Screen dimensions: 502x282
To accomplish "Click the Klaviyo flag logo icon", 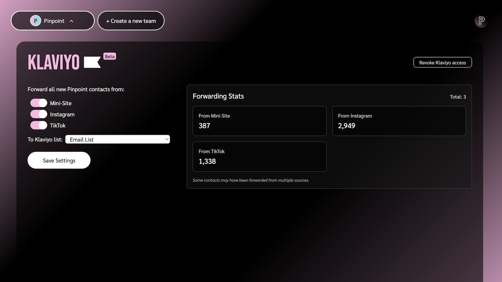I will click(x=92, y=62).
